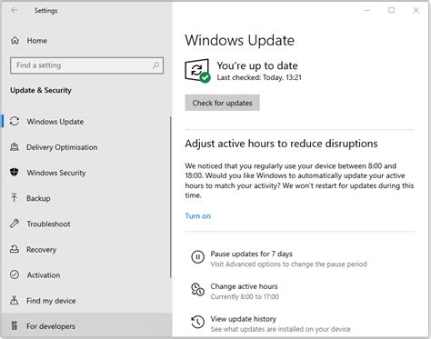Open For developers settings
431x339 pixels.
click(85, 326)
